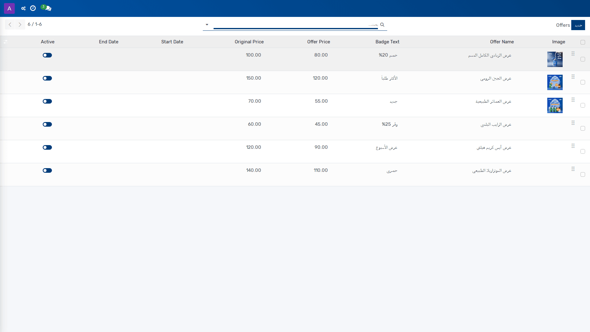Open the activities clock icon
Image resolution: width=590 pixels, height=332 pixels.
click(33, 8)
